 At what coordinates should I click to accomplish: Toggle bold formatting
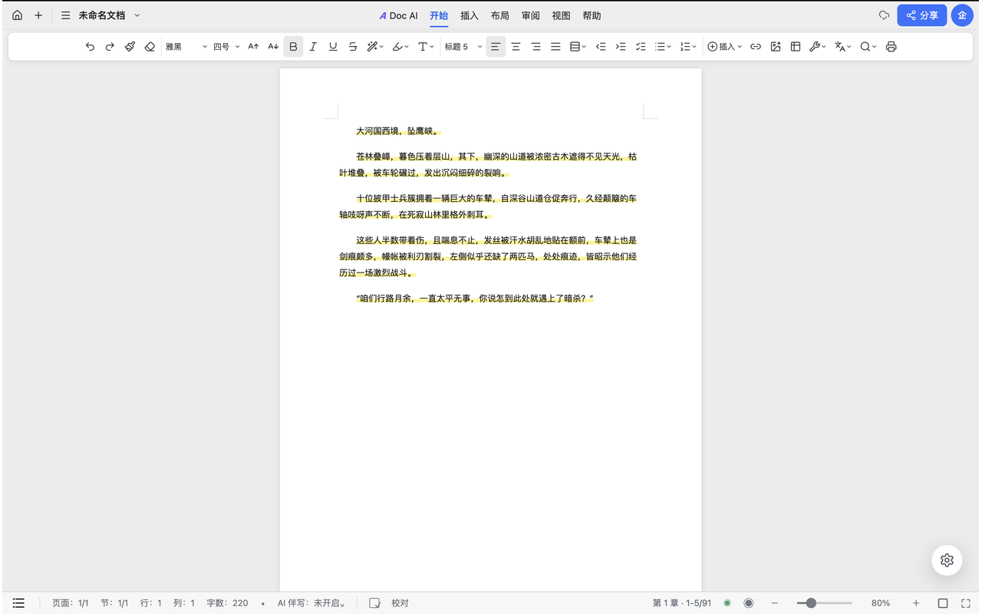[x=293, y=47]
